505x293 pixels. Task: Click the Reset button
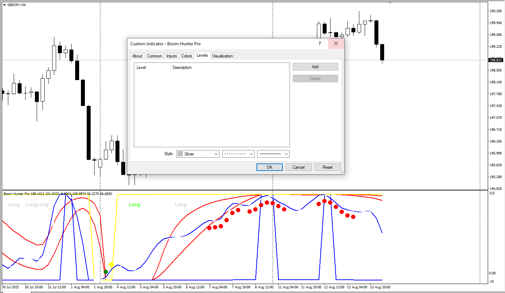pos(328,167)
